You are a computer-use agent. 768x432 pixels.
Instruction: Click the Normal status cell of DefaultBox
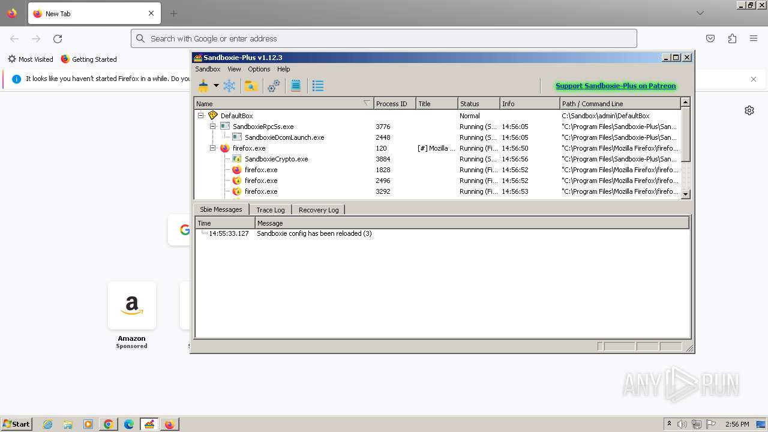(x=470, y=116)
